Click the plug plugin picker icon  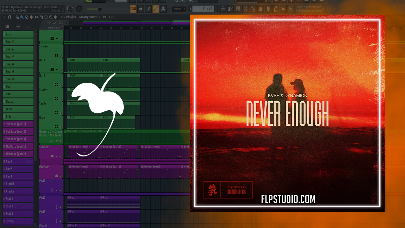(268, 9)
